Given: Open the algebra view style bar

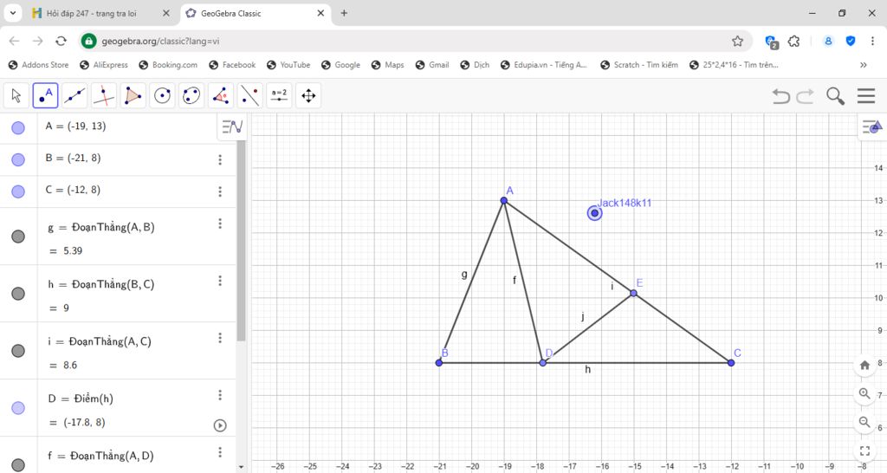Looking at the screenshot, I should (232, 126).
